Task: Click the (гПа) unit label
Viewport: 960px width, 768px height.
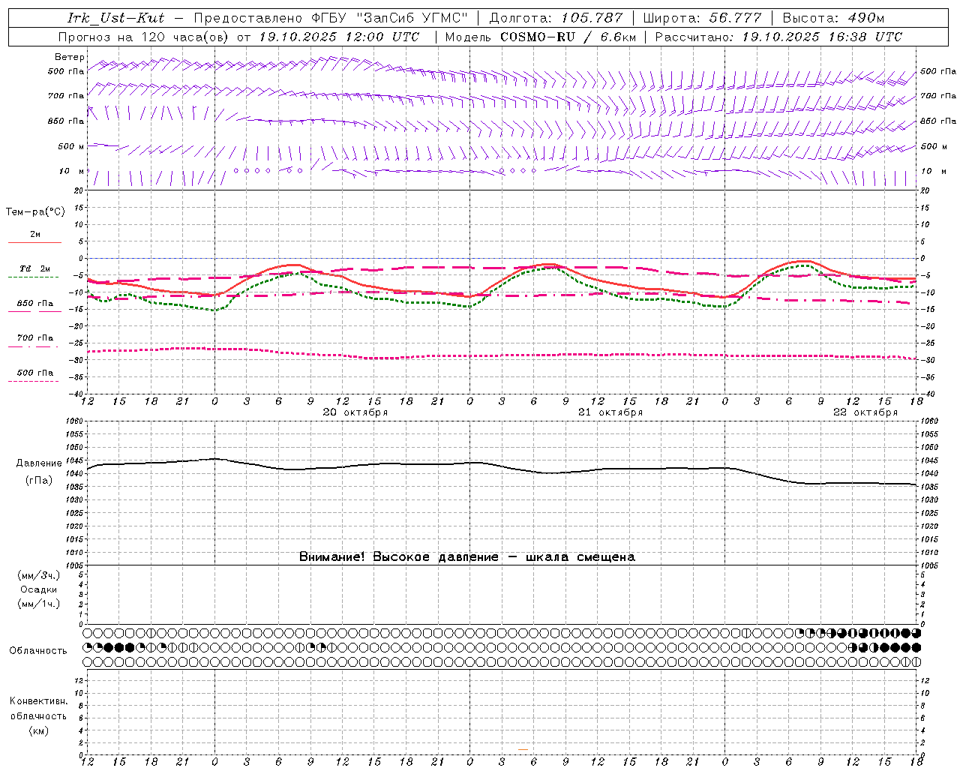Action: 39,481
